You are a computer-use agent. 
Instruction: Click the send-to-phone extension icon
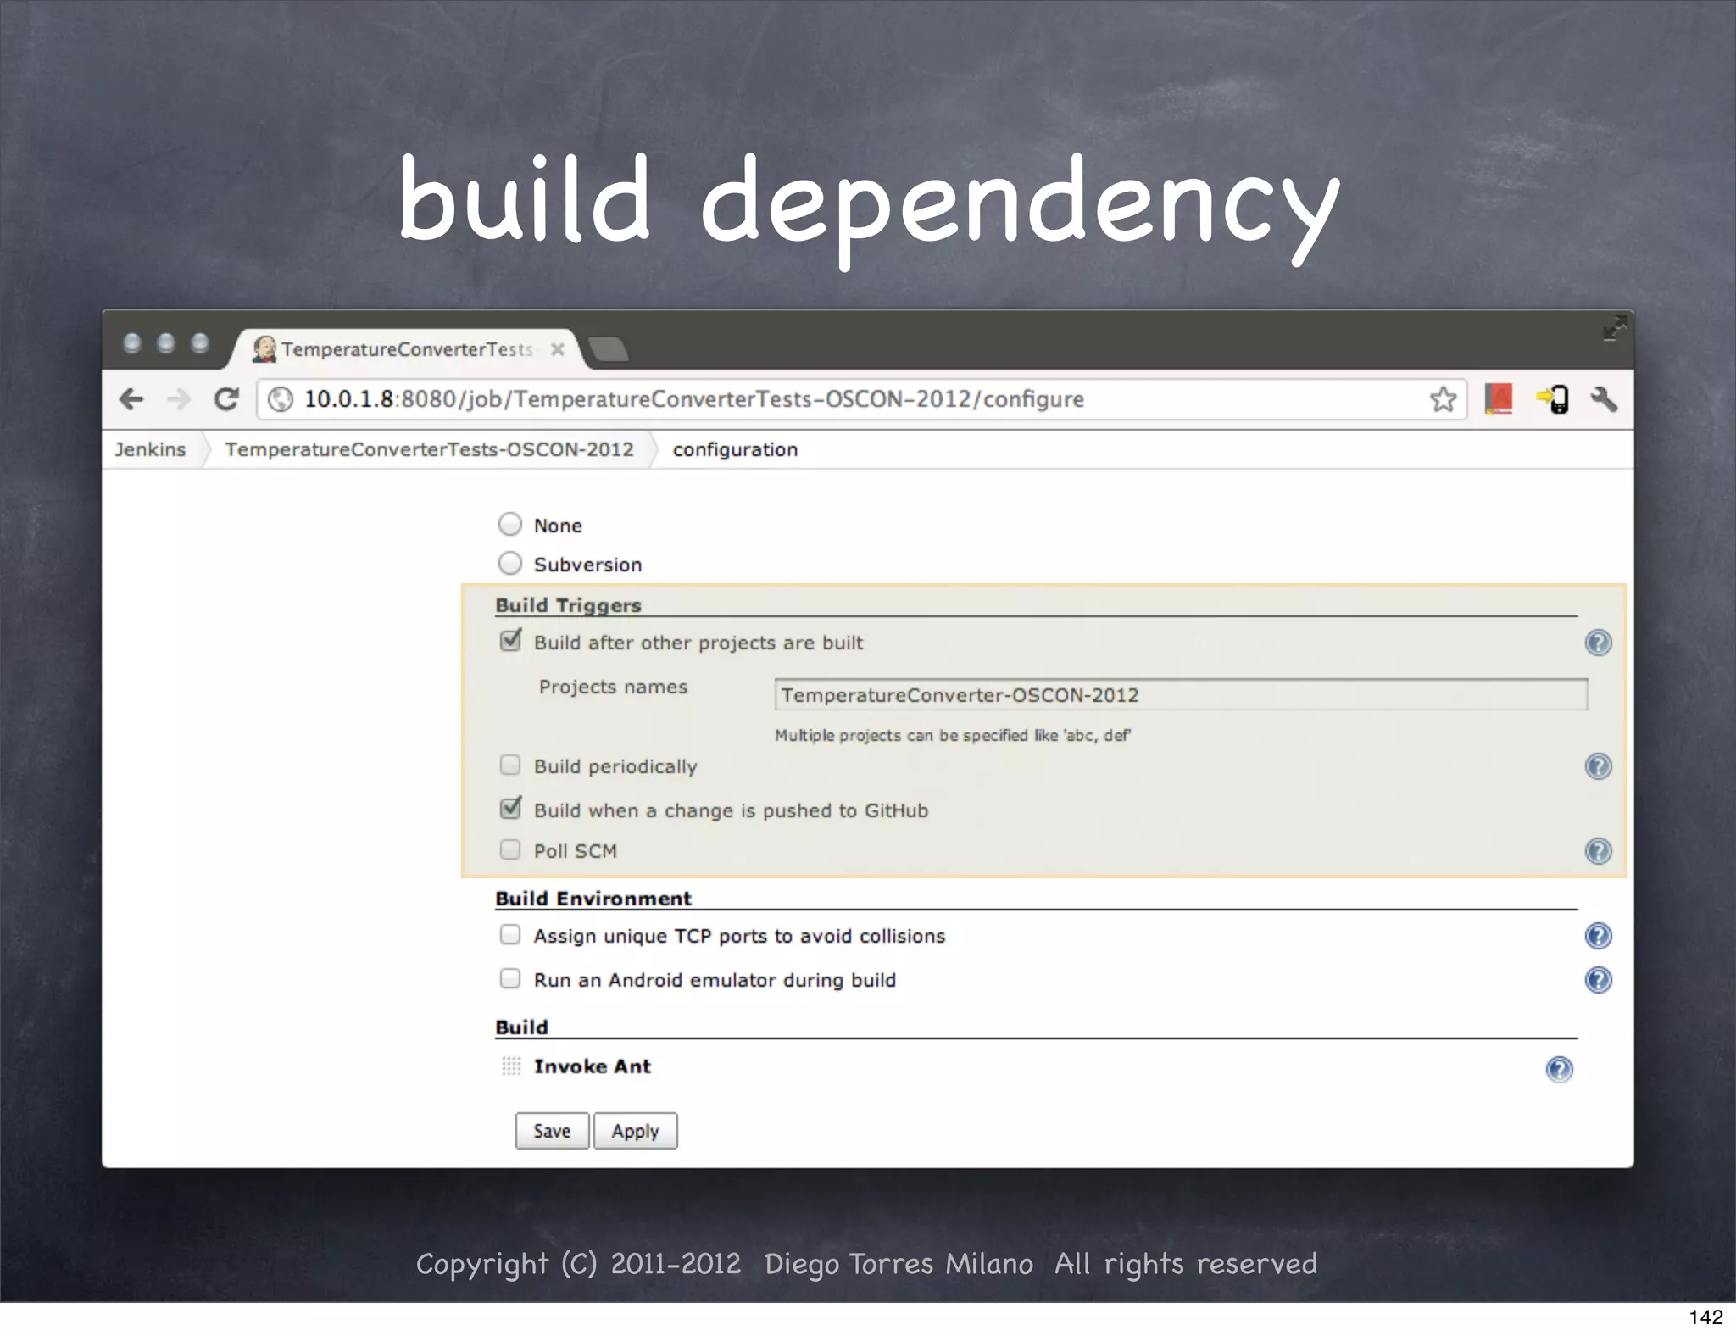point(1553,399)
